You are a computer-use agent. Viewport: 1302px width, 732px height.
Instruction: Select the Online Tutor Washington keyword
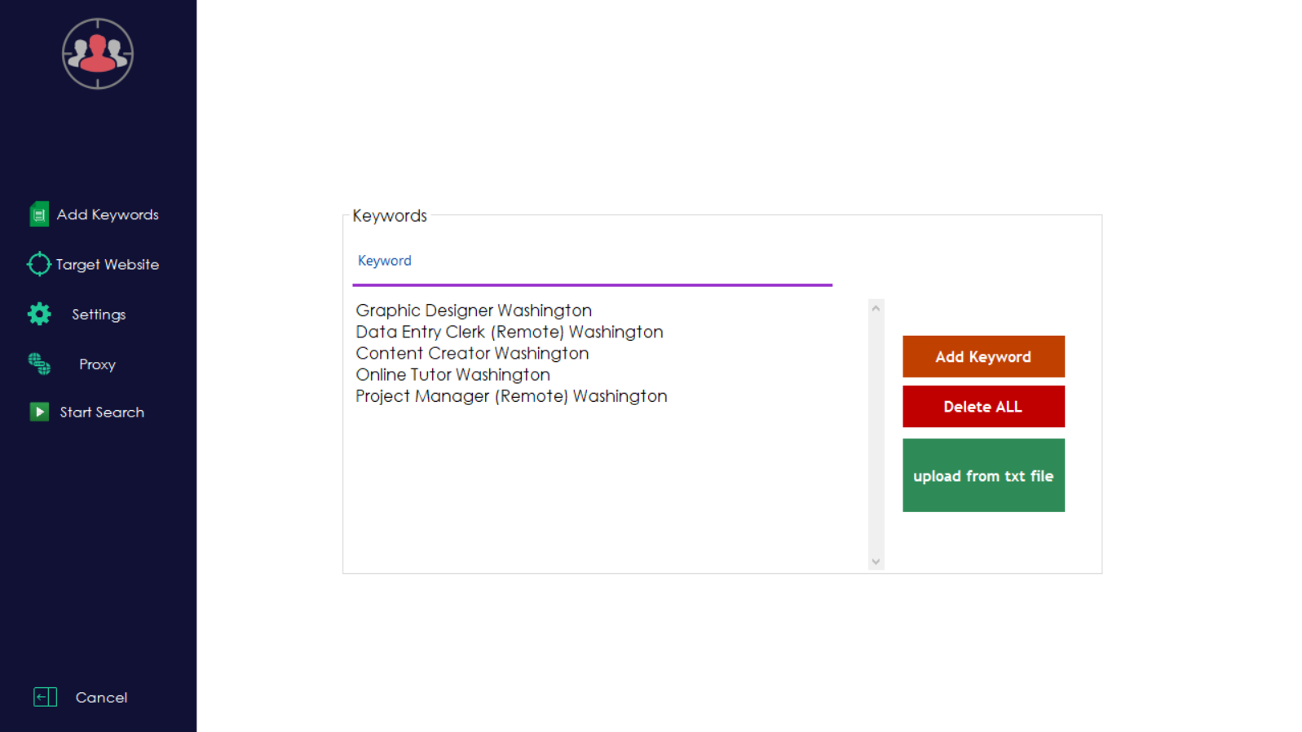[x=452, y=375]
